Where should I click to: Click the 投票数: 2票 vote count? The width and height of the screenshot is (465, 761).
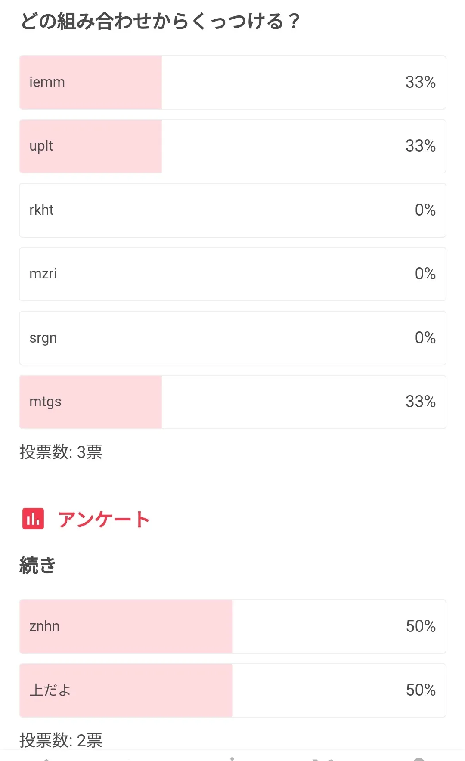(61, 740)
